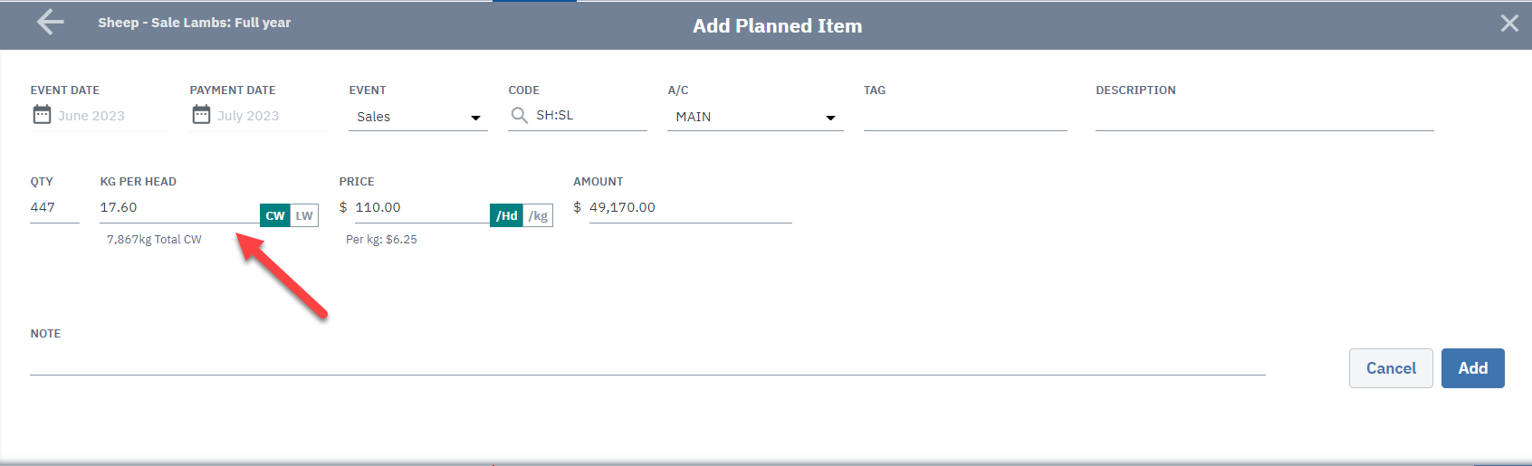Switch price to per /kg
This screenshot has height=466, width=1532.
538,215
